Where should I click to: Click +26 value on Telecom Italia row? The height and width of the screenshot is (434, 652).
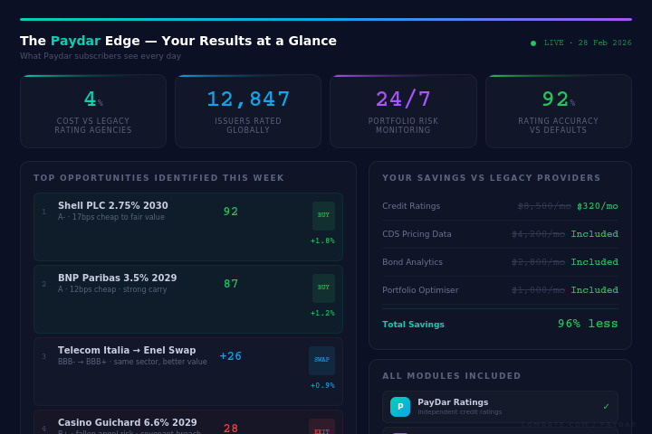pyautogui.click(x=230, y=356)
